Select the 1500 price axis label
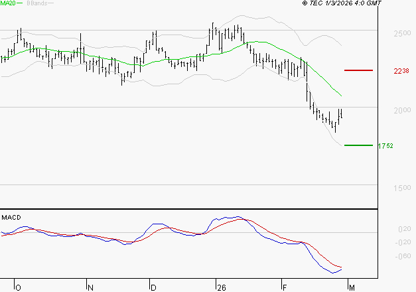This screenshot has height=292, width=416. [x=402, y=188]
